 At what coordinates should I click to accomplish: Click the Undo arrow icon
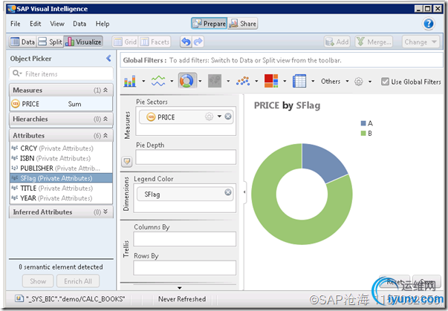[x=186, y=42]
